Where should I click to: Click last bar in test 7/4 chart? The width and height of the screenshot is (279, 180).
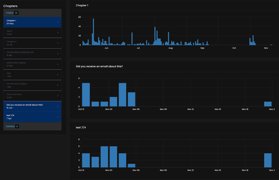(x=268, y=160)
